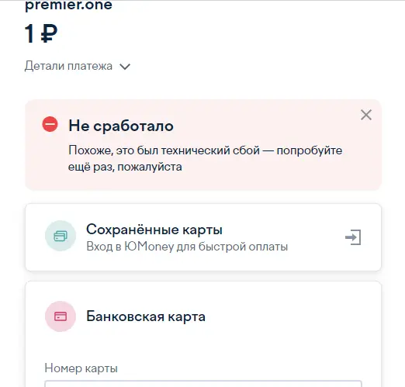Click the login arrow icon for ЮMoney

point(353,237)
